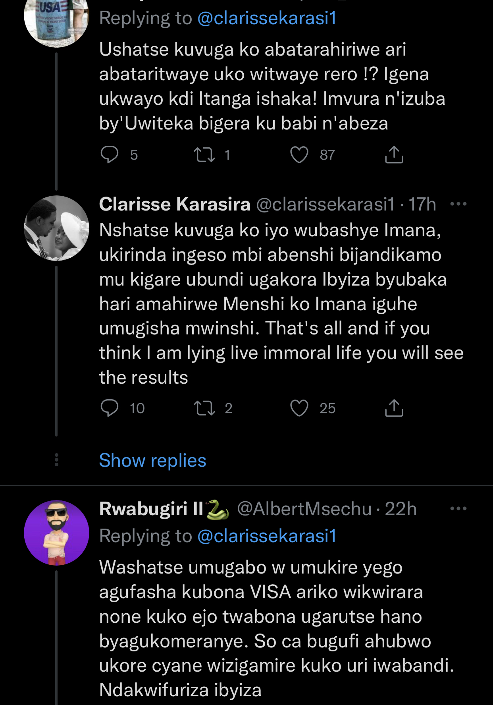Open more options on Rwabugiri II's tweet
The height and width of the screenshot is (705, 493).
click(x=458, y=508)
